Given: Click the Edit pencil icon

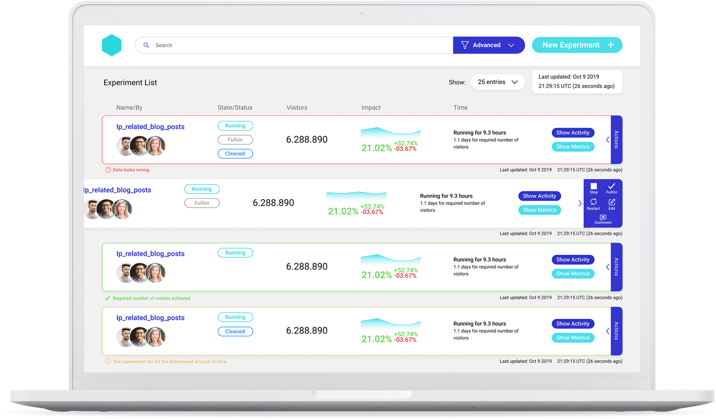Looking at the screenshot, I should pos(611,202).
